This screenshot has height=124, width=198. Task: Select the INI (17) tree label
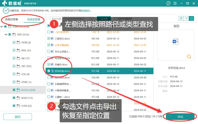click(x=25, y=58)
